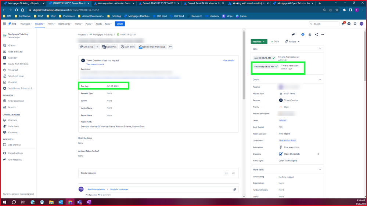
Task: Click the Clone Plus button
Action: [x=109, y=47]
